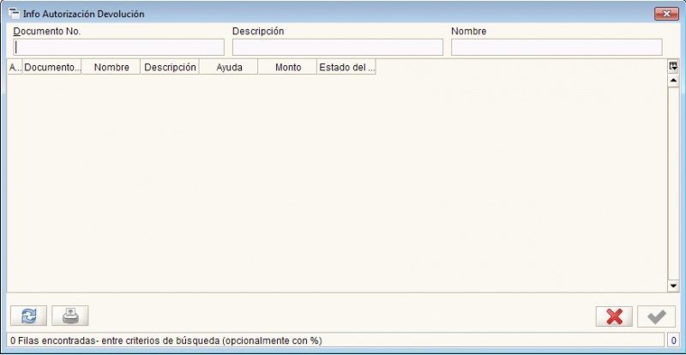Click the '0 Filas encontradas' status message
This screenshot has width=686, height=355.
click(165, 340)
